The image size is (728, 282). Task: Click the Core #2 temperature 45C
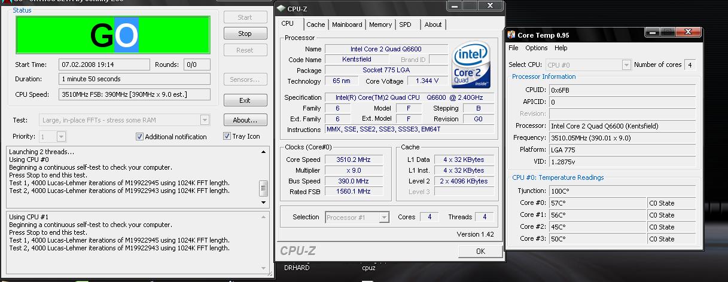coord(598,226)
